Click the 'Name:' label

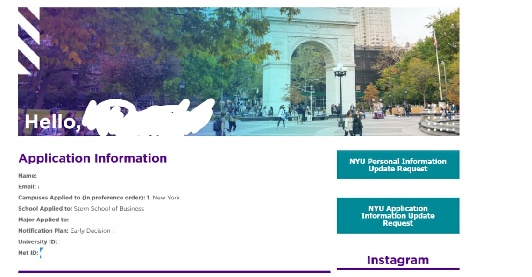(x=28, y=176)
